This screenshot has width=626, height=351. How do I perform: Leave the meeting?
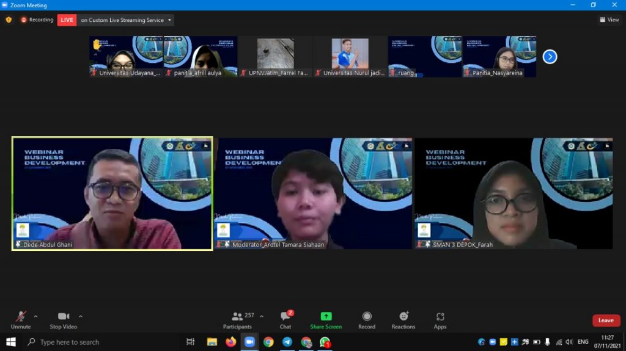coord(606,320)
